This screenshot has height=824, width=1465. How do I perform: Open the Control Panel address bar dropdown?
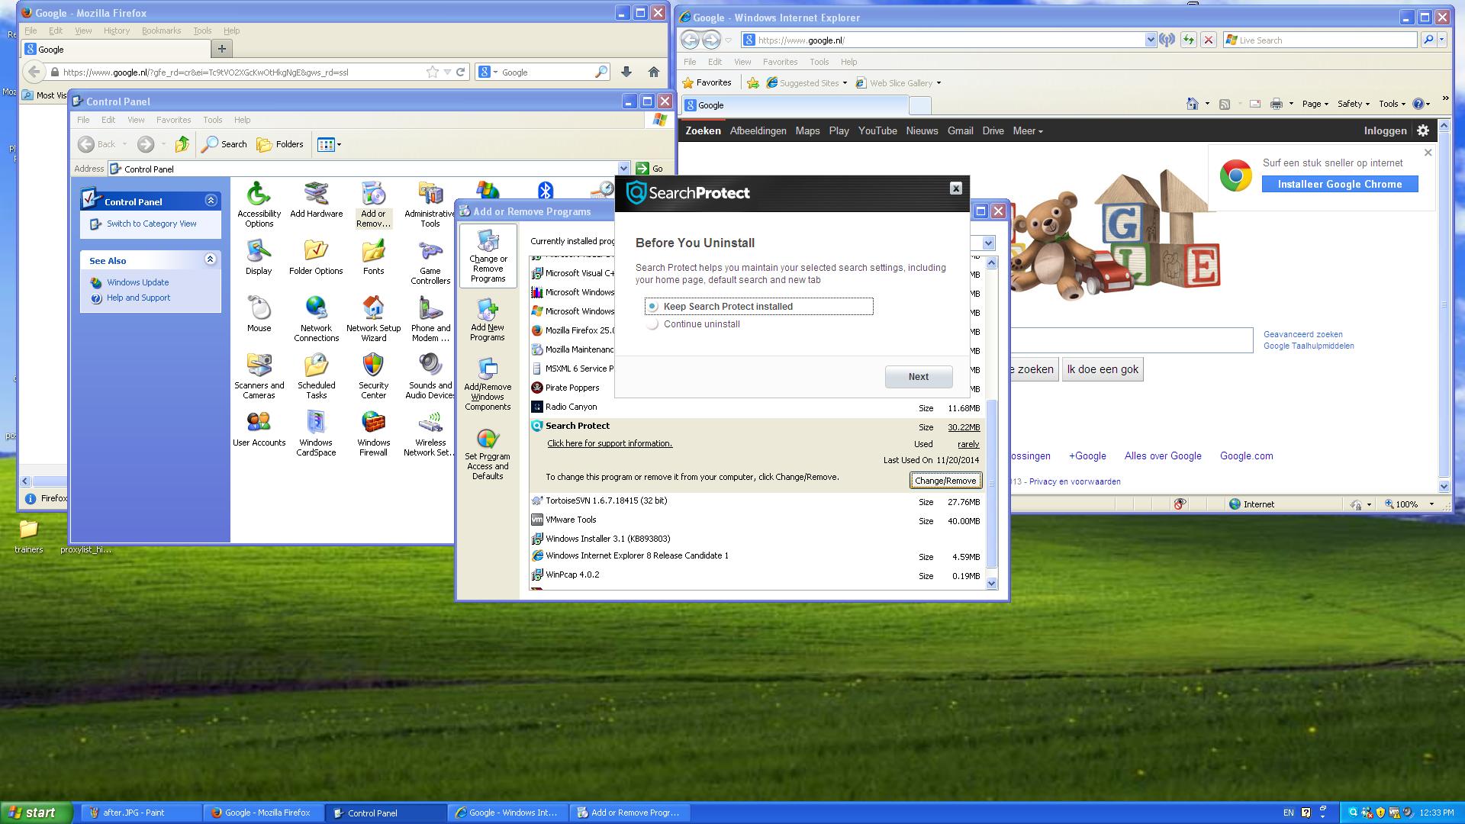coord(623,169)
